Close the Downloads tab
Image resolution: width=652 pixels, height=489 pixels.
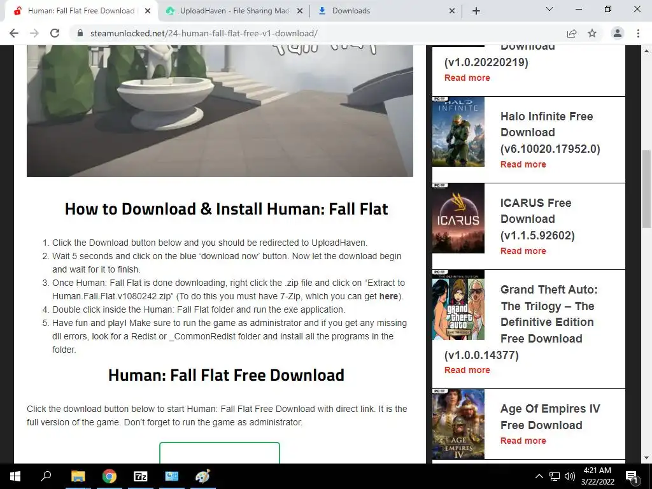coord(452,11)
